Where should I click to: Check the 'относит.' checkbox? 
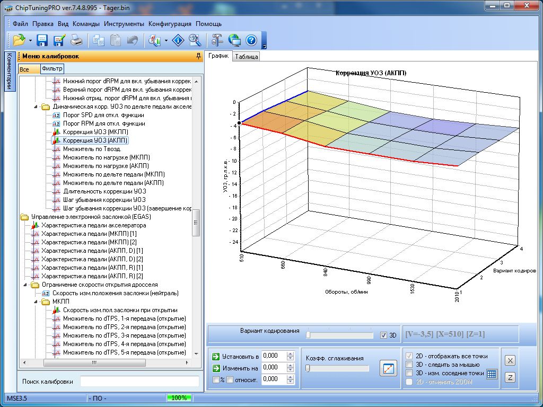coord(230,379)
